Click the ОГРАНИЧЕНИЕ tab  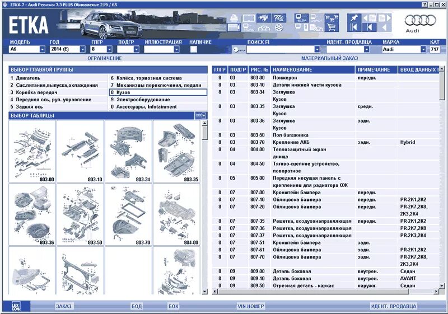pos(105,58)
